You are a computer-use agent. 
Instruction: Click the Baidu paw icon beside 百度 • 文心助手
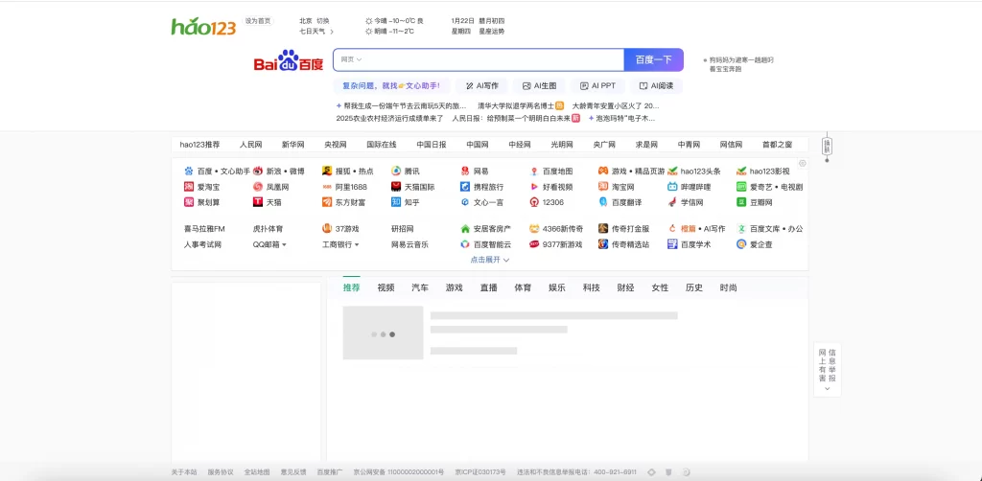point(189,171)
